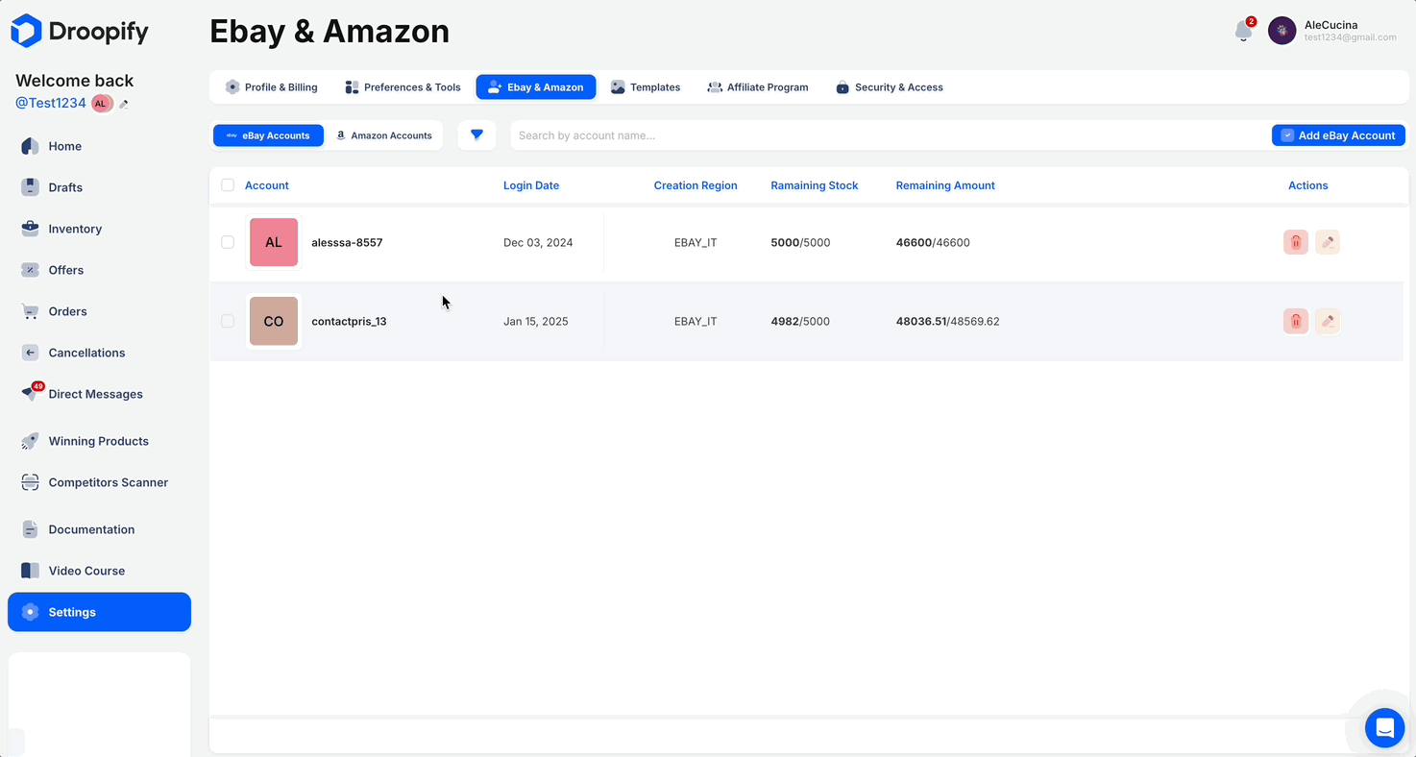
Task: Sort by Account column header
Action: 267,185
